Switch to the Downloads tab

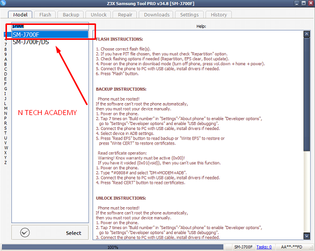[x=157, y=14]
